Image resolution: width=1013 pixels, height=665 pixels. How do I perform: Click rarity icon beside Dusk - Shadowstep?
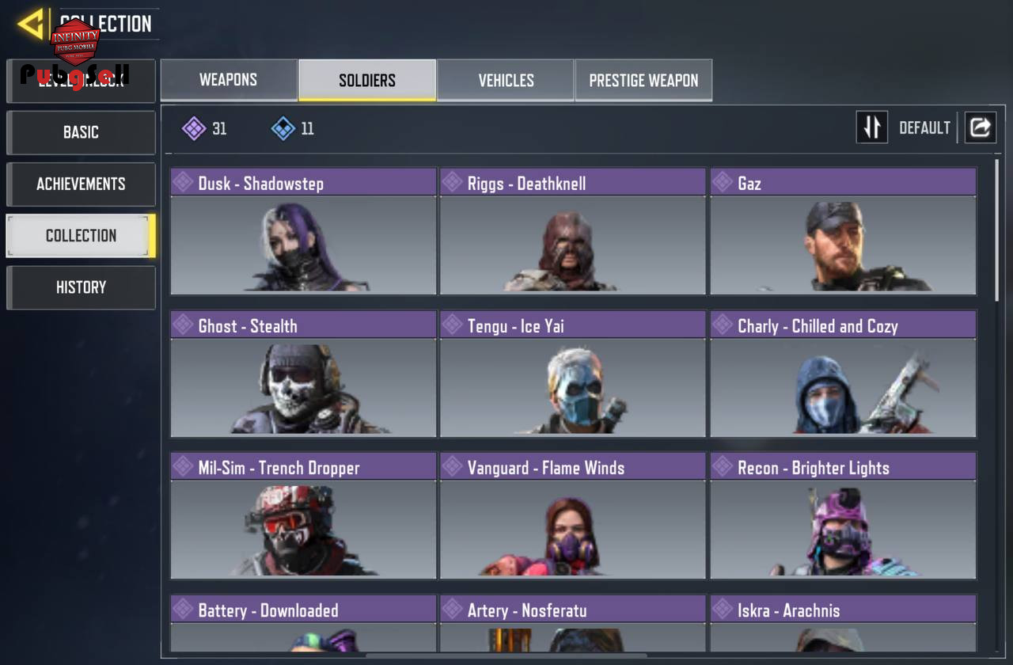(x=184, y=182)
